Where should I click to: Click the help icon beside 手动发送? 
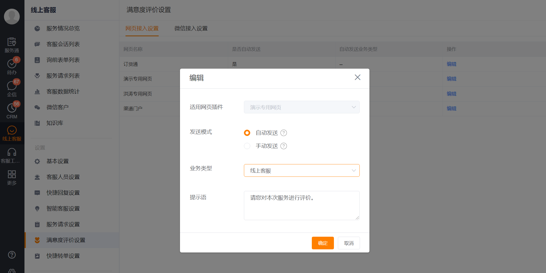pos(284,146)
